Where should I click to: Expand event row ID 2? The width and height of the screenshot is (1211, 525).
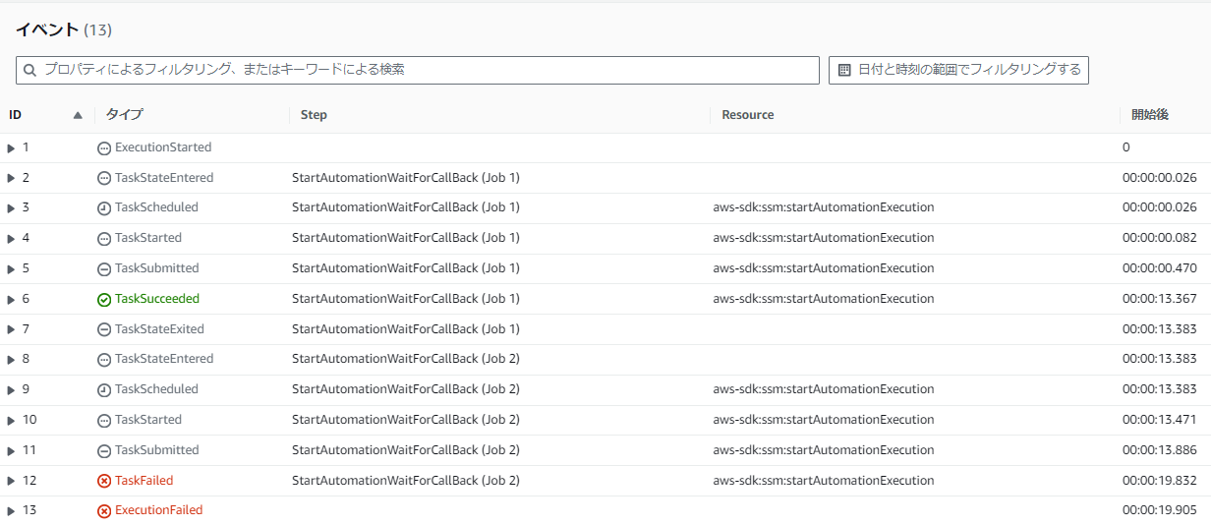point(11,178)
